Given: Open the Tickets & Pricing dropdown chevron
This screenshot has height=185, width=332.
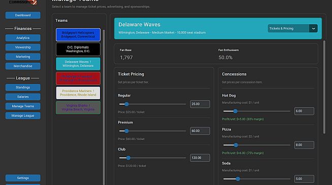Looking at the screenshot, I should tap(313, 28).
